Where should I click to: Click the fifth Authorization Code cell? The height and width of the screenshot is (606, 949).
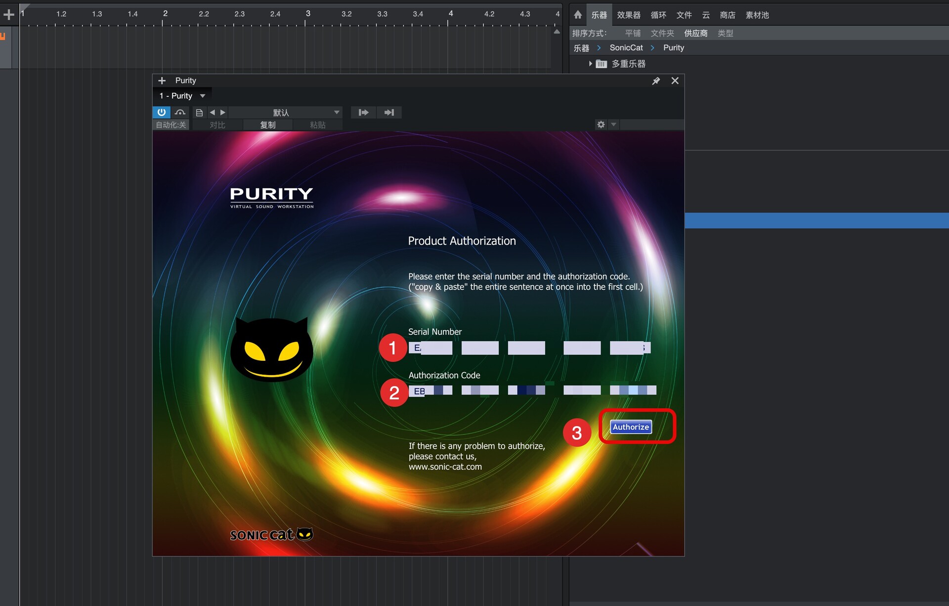click(x=633, y=390)
